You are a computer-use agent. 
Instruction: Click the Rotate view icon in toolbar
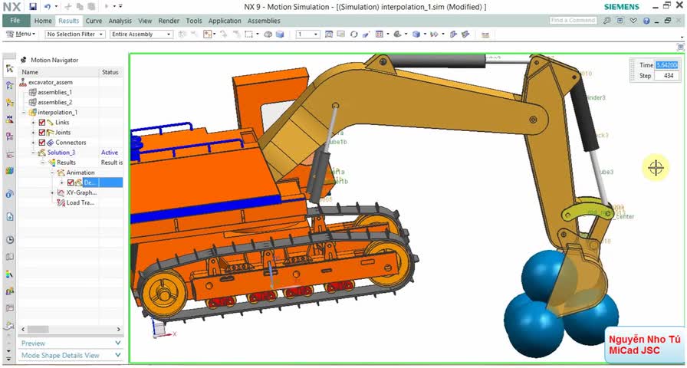coord(353,34)
